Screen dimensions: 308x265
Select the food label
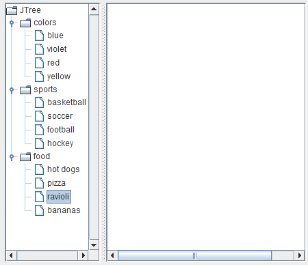tap(42, 156)
